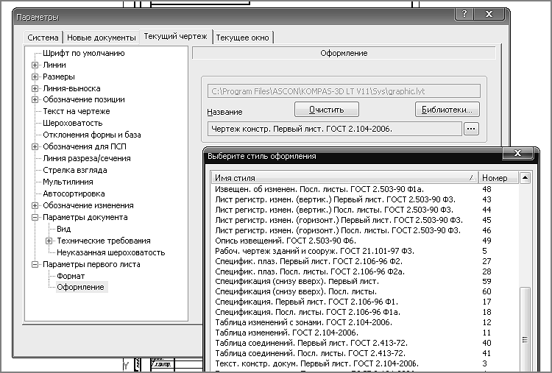Viewport: 552px width, 373px height.
Task: Select the Формат tree item
Action: click(x=71, y=276)
